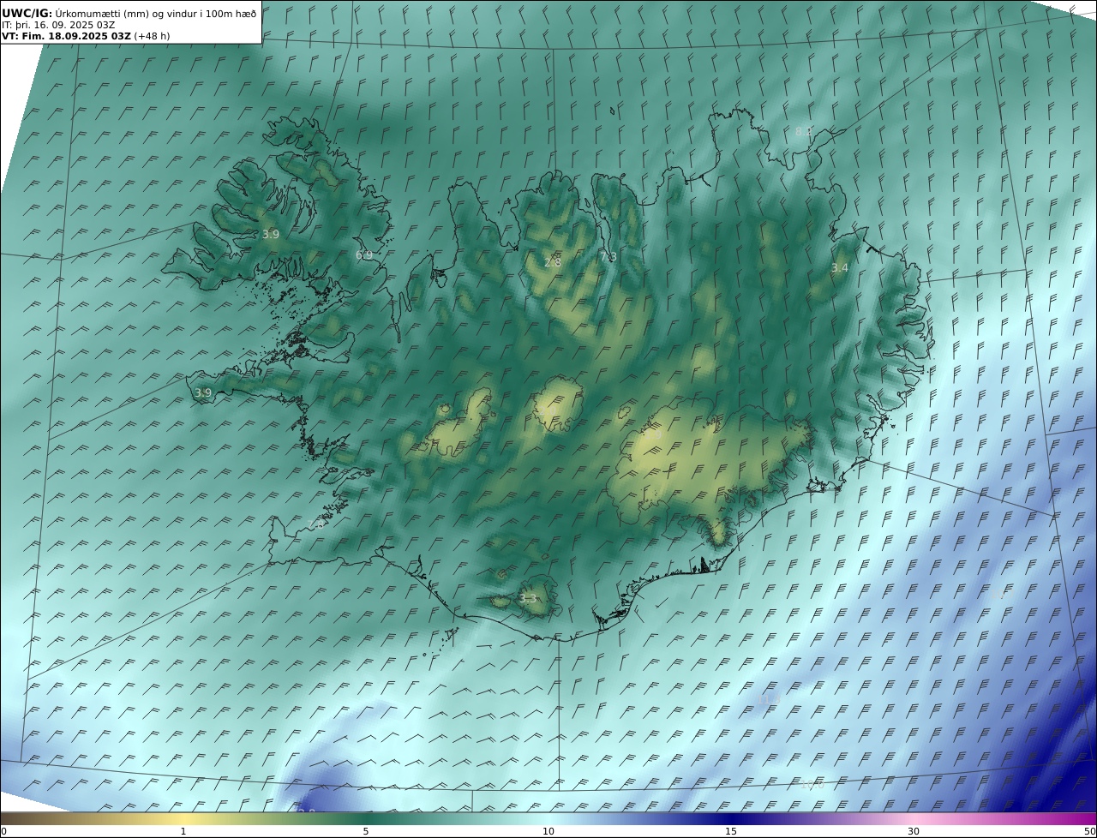Image resolution: width=1097 pixels, height=838 pixels.
Task: Click the initial time line 'IT: þri. 16. 09. 2025 03Z'
Action: (58, 25)
